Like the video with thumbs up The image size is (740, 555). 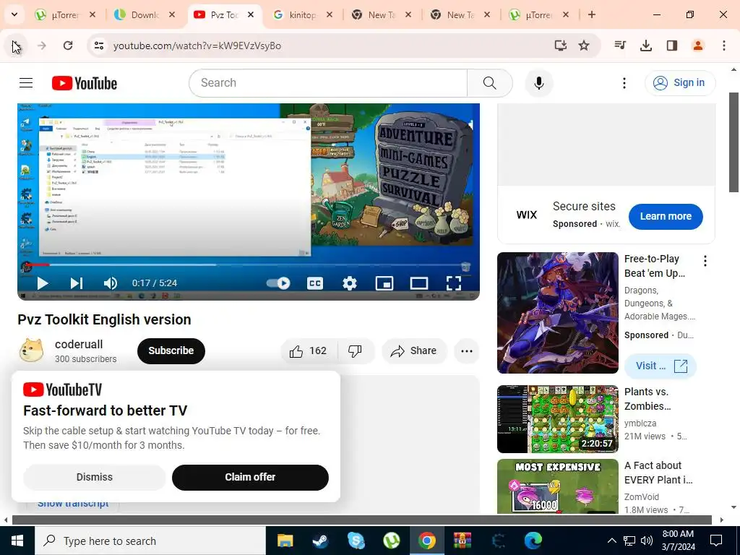309,351
